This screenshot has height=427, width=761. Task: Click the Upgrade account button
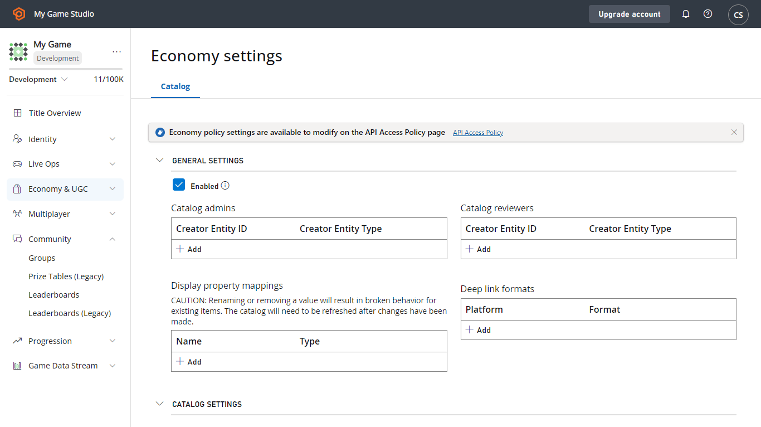pos(630,14)
